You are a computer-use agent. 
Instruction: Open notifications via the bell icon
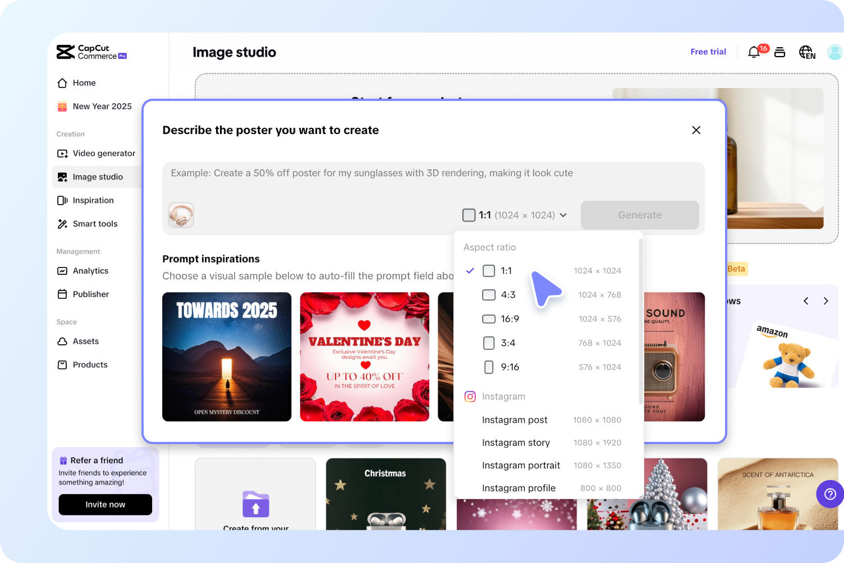[754, 52]
